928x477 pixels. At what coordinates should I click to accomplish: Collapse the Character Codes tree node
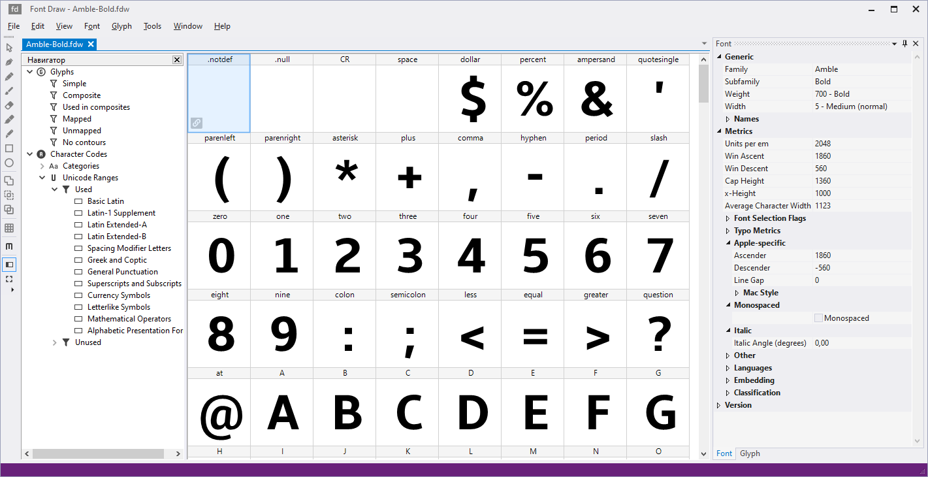click(29, 154)
